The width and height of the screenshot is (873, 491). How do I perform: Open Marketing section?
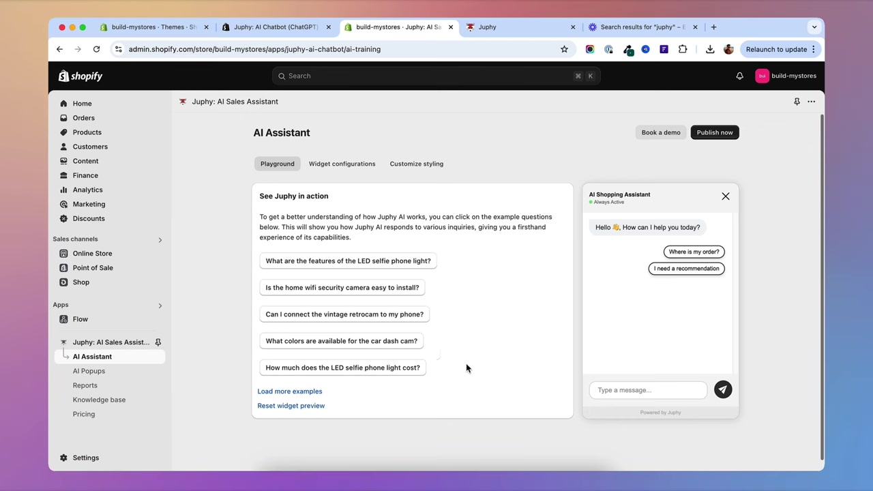tap(89, 204)
